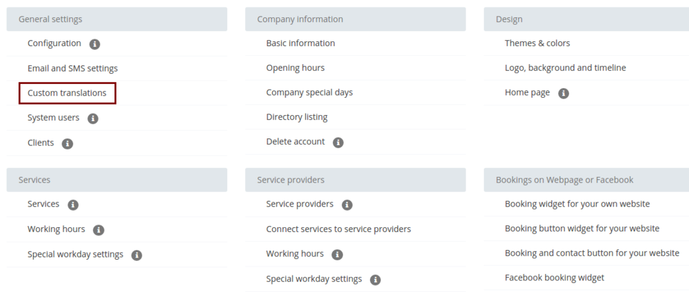Open Custom translations settings

coord(67,93)
